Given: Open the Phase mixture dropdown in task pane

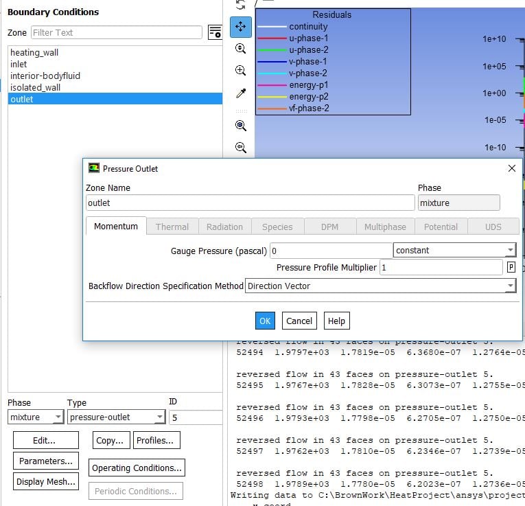Looking at the screenshot, I should pyautogui.click(x=36, y=417).
